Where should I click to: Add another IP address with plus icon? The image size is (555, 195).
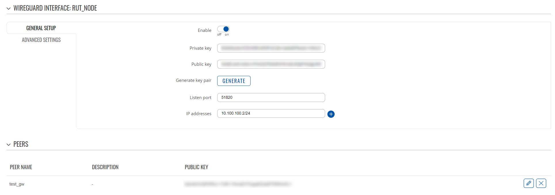click(331, 114)
